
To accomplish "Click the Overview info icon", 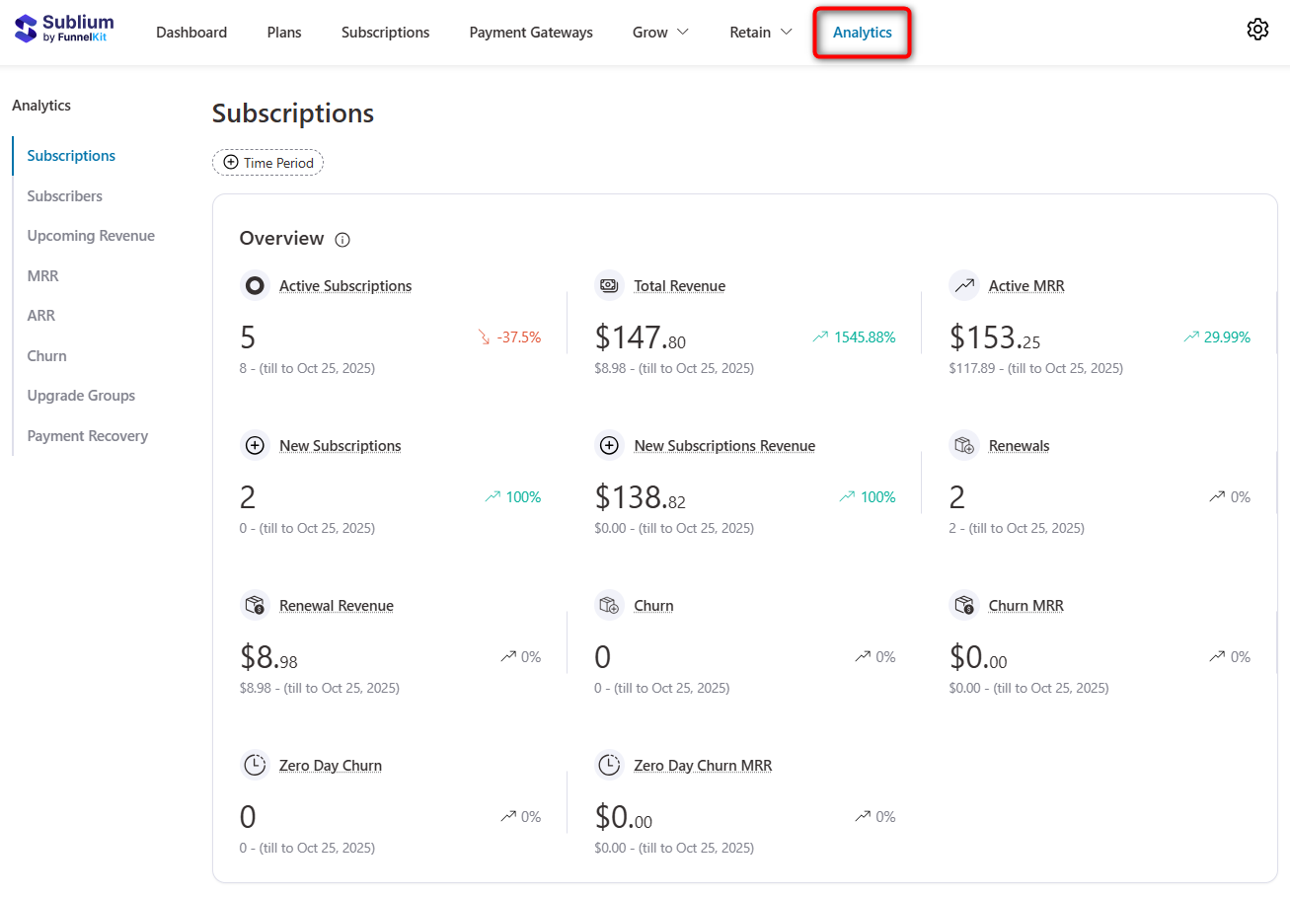I will (x=341, y=239).
